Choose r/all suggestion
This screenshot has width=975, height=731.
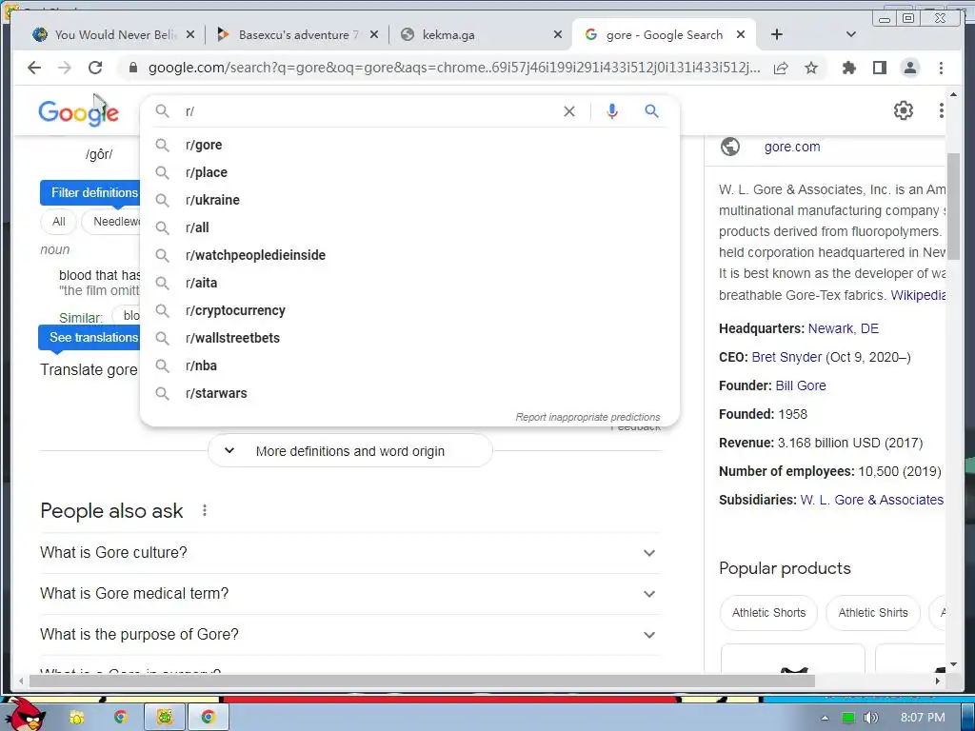point(409,227)
